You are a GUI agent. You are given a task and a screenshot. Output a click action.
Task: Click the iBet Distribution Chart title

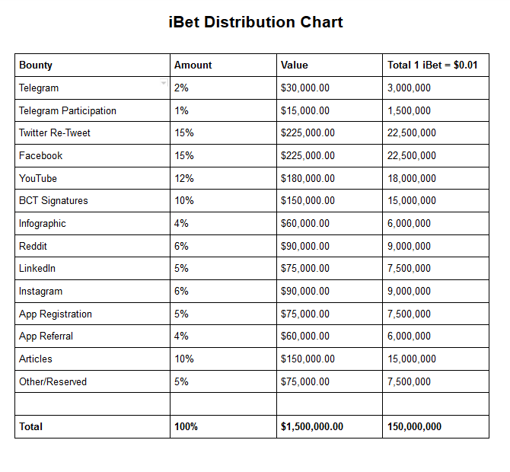pos(256,22)
